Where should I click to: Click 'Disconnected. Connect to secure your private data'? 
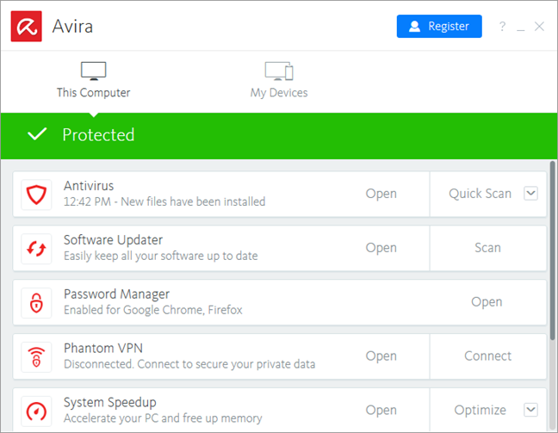189,364
